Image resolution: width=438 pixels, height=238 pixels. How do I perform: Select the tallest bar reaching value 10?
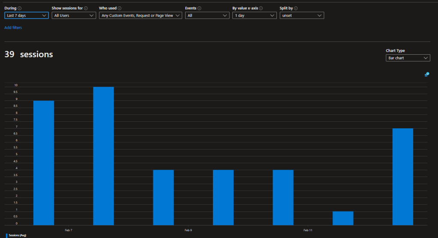click(x=104, y=156)
